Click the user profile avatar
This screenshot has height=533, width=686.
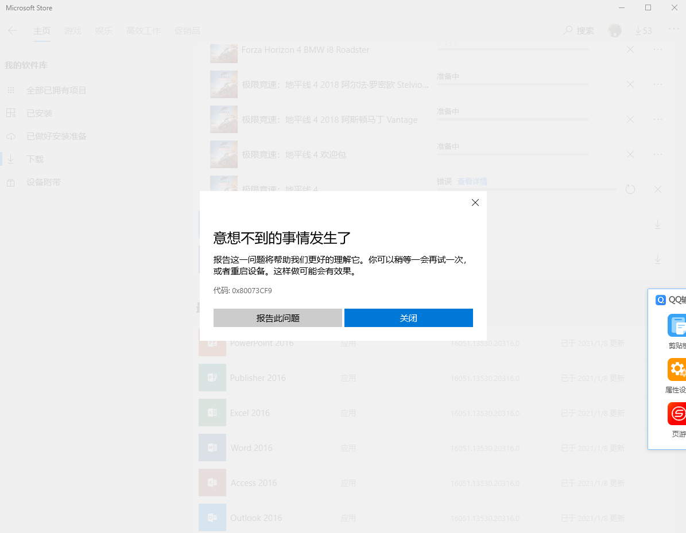pos(614,30)
